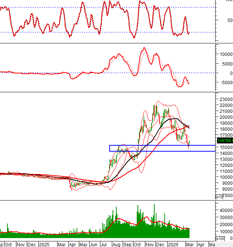This screenshot has width=233, height=247.
Task: Click the blue support zone rectangle
Action: (x=162, y=148)
